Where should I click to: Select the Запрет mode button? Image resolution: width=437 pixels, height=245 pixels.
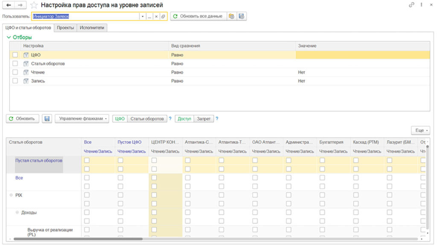coord(203,119)
